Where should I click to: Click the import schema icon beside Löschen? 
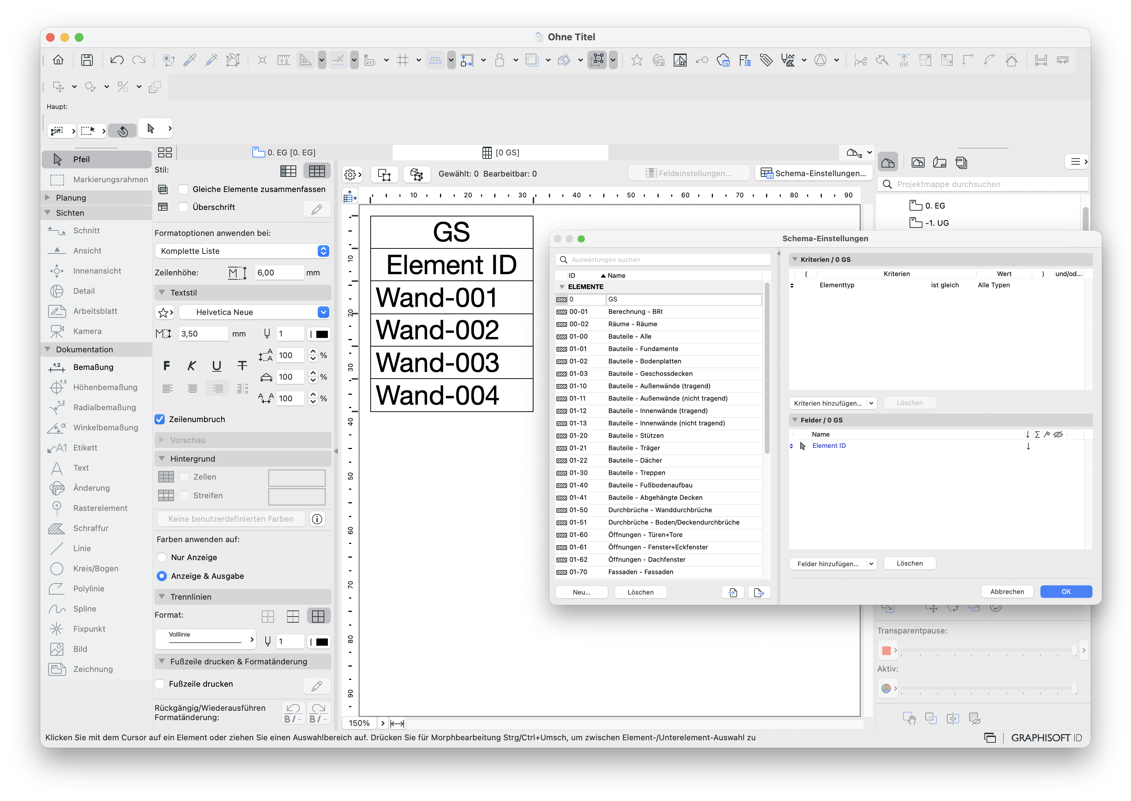(732, 592)
